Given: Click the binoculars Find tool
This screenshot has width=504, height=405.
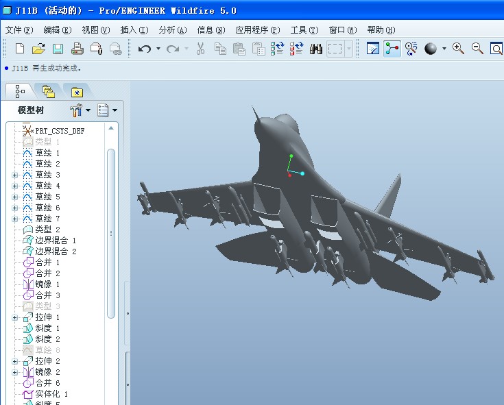Looking at the screenshot, I should coord(316,49).
